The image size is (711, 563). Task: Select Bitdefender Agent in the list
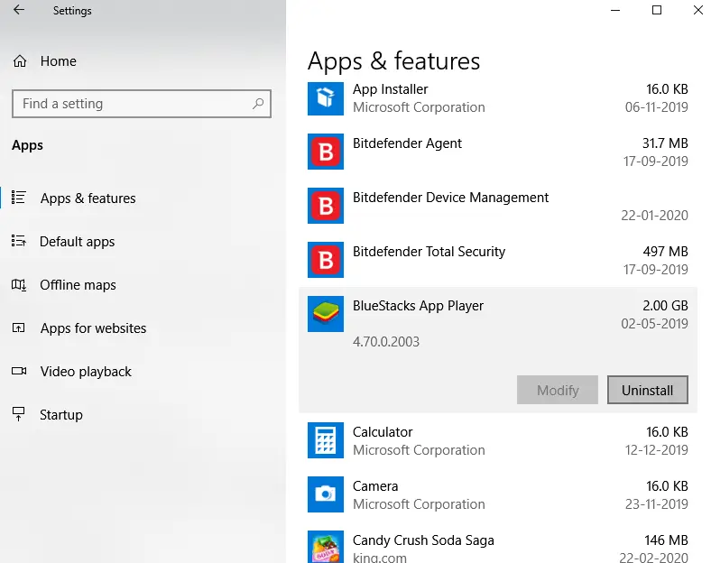(407, 143)
